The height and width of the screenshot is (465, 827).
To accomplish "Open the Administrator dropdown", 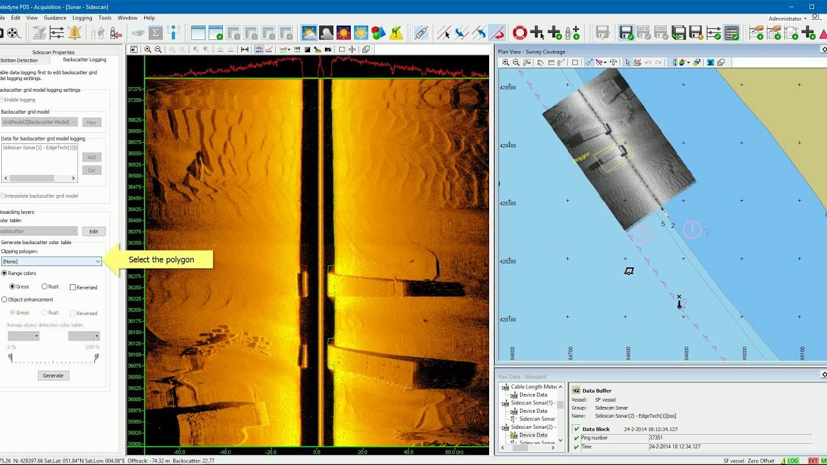I will click(787, 19).
